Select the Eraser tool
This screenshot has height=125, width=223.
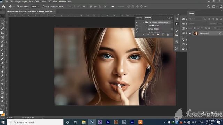[2, 63]
